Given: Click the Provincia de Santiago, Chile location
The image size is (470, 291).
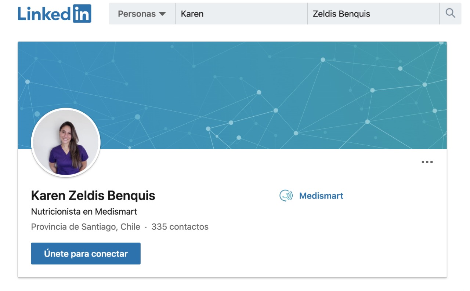Looking at the screenshot, I should coord(86,227).
